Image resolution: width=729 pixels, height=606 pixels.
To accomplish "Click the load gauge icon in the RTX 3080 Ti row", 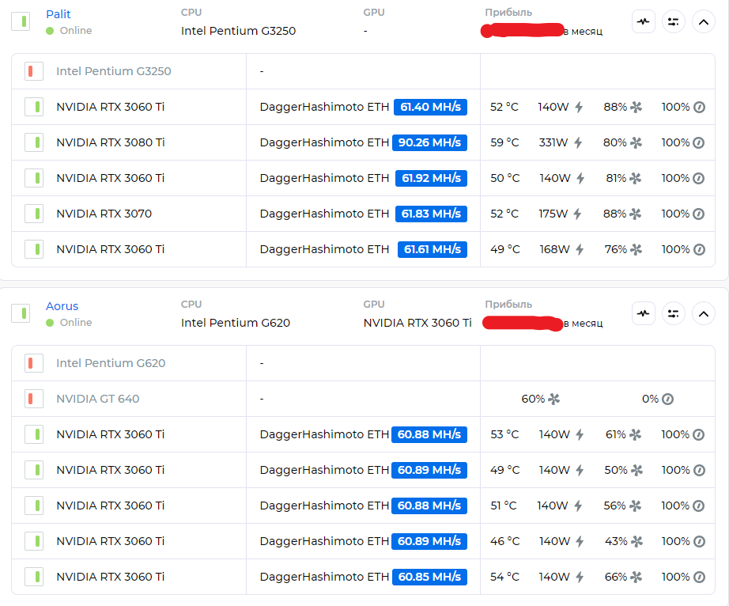I will pos(699,142).
